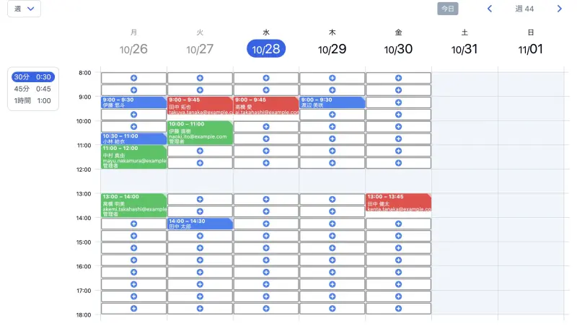Add slot at 8:00 on Monday 10/26

[133, 78]
